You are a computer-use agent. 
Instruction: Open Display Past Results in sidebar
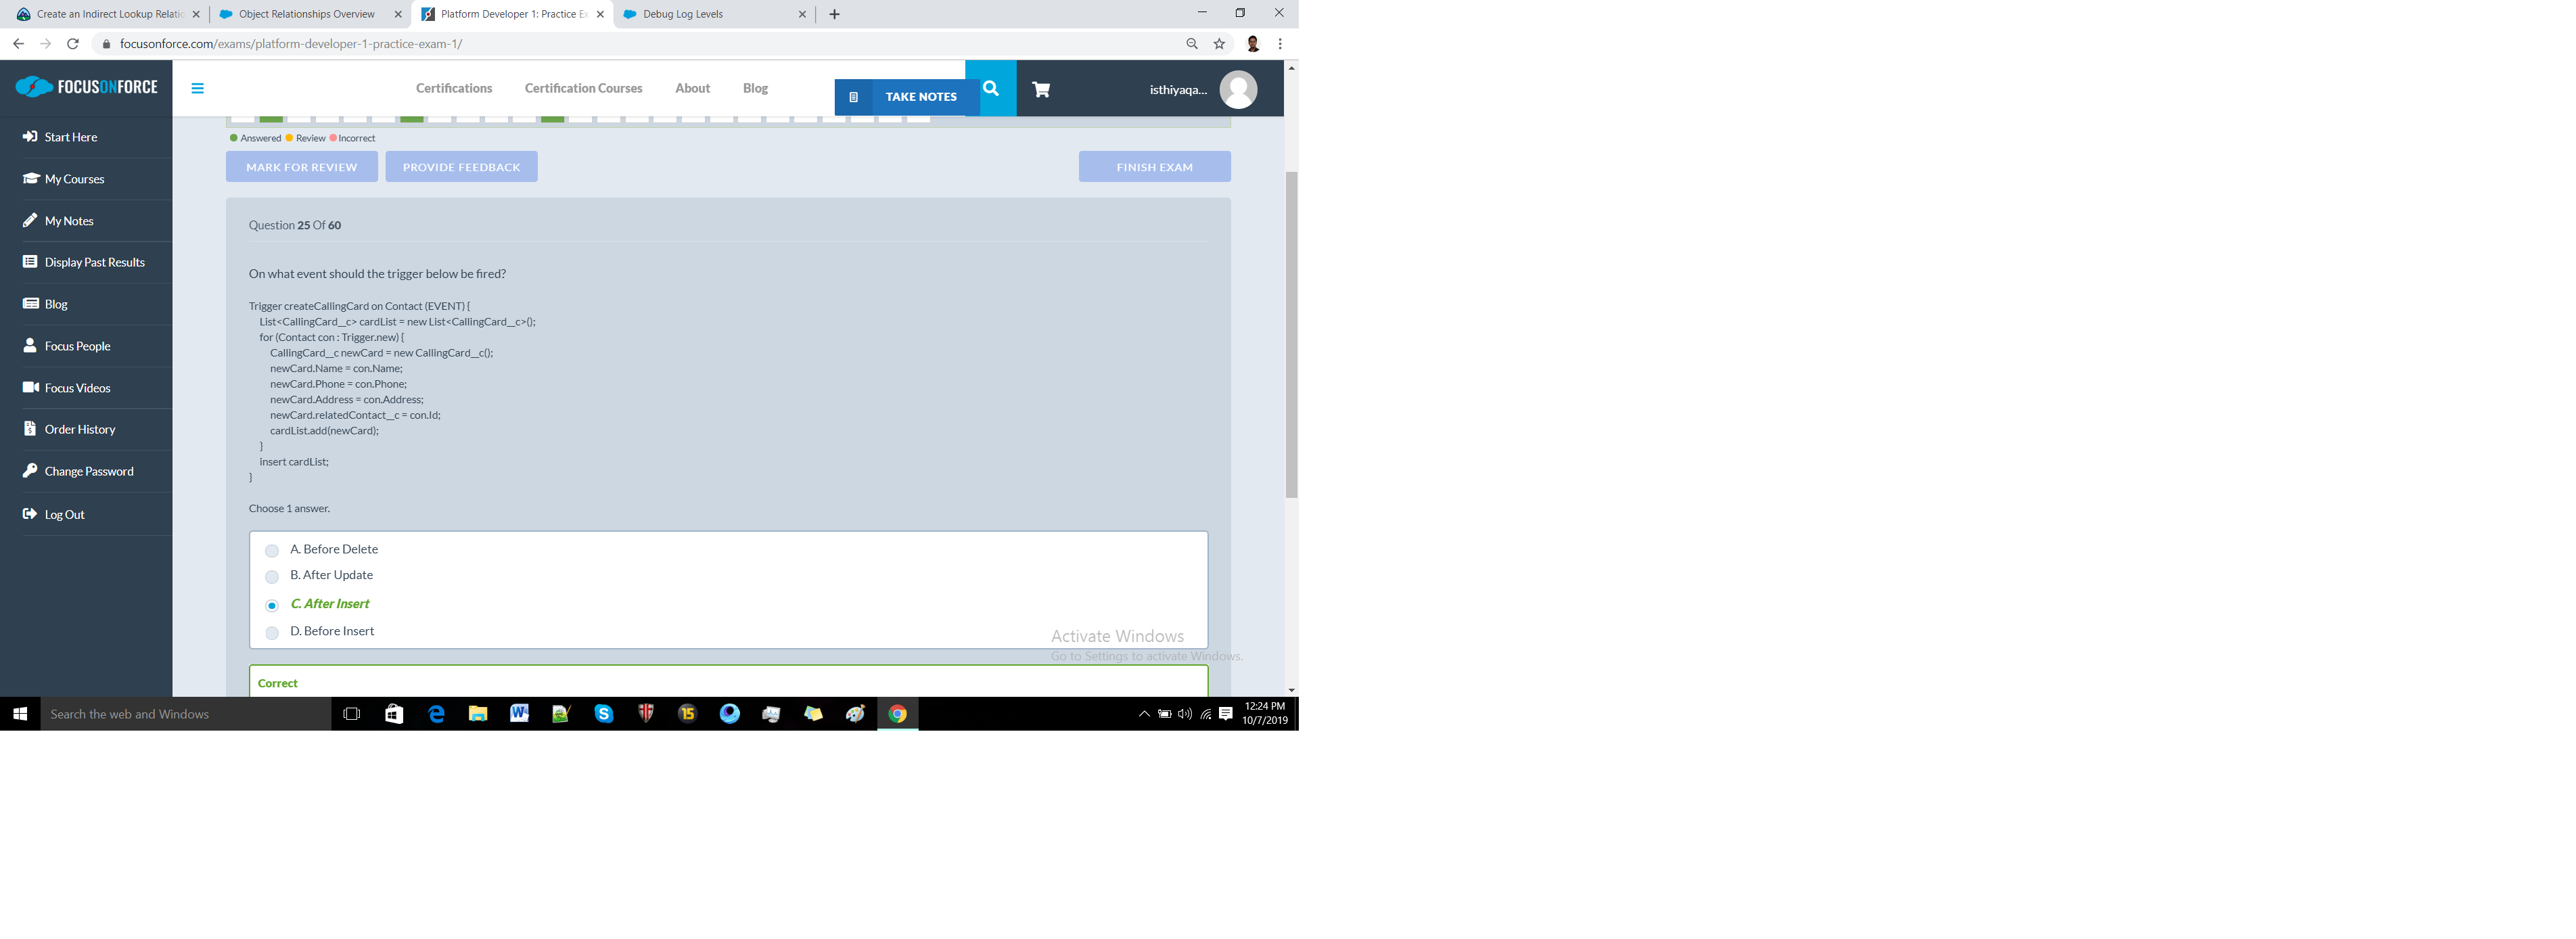94,262
